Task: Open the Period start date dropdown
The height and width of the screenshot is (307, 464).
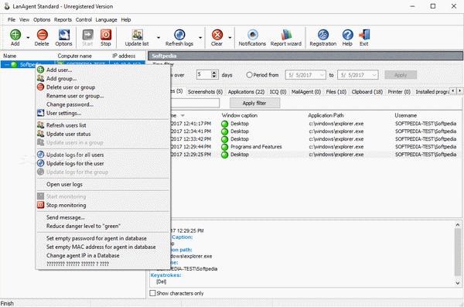Action: pyautogui.click(x=322, y=75)
